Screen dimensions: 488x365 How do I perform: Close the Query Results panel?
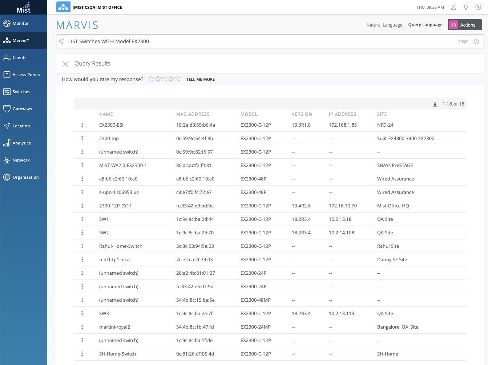pyautogui.click(x=65, y=64)
